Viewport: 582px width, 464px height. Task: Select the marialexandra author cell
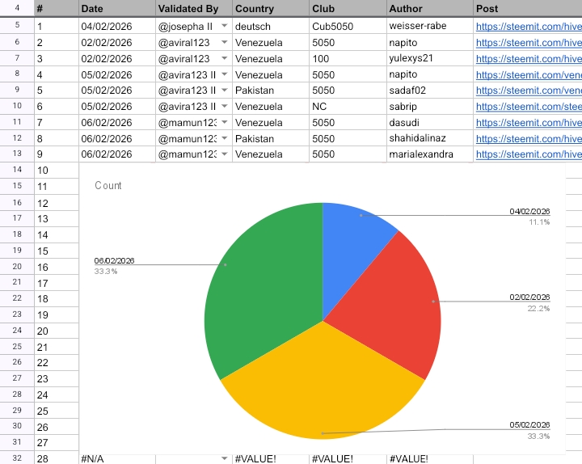coord(430,154)
